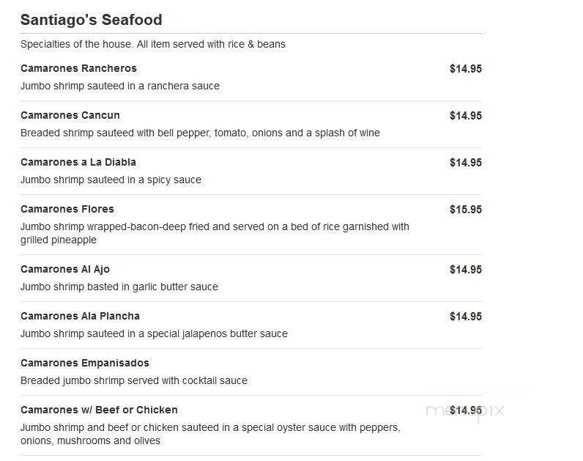Image resolution: width=583 pixels, height=461 pixels.
Task: Click the cocktail sauce description text
Action: click(x=134, y=380)
